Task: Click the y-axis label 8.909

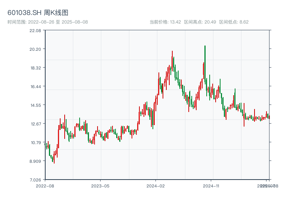Action: (35, 161)
